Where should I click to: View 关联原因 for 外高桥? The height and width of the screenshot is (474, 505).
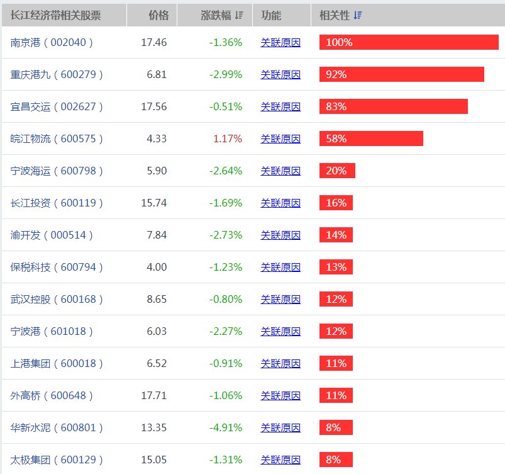[x=279, y=395]
